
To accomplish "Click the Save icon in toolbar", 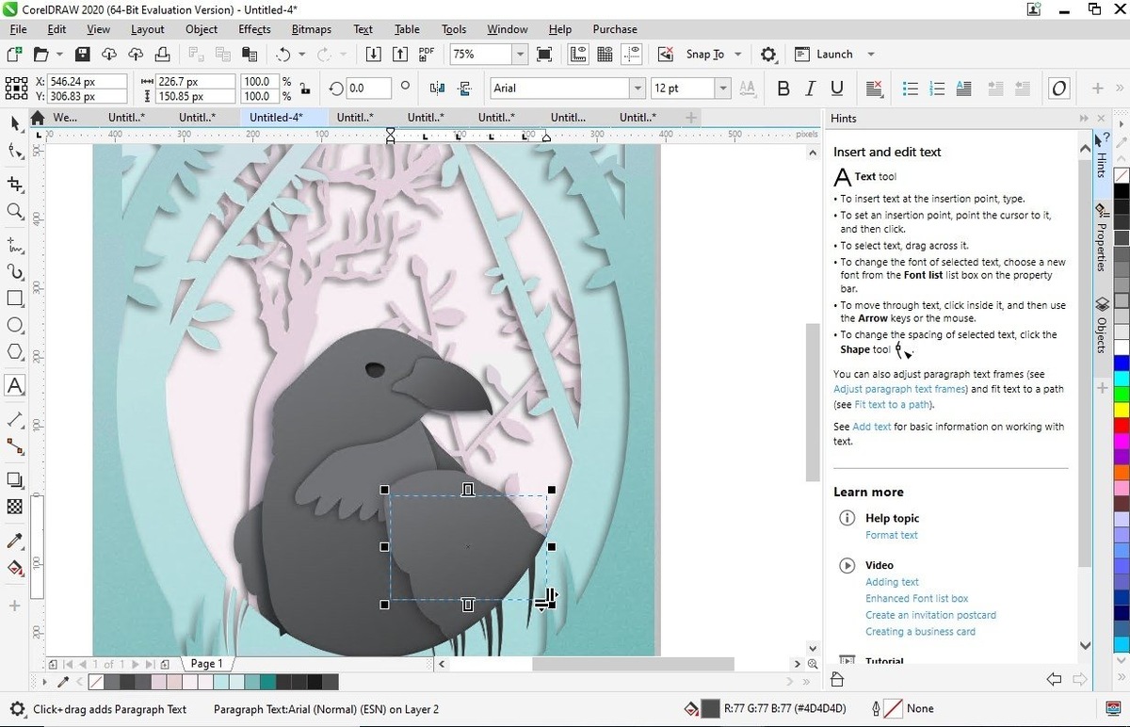I will 82,55.
